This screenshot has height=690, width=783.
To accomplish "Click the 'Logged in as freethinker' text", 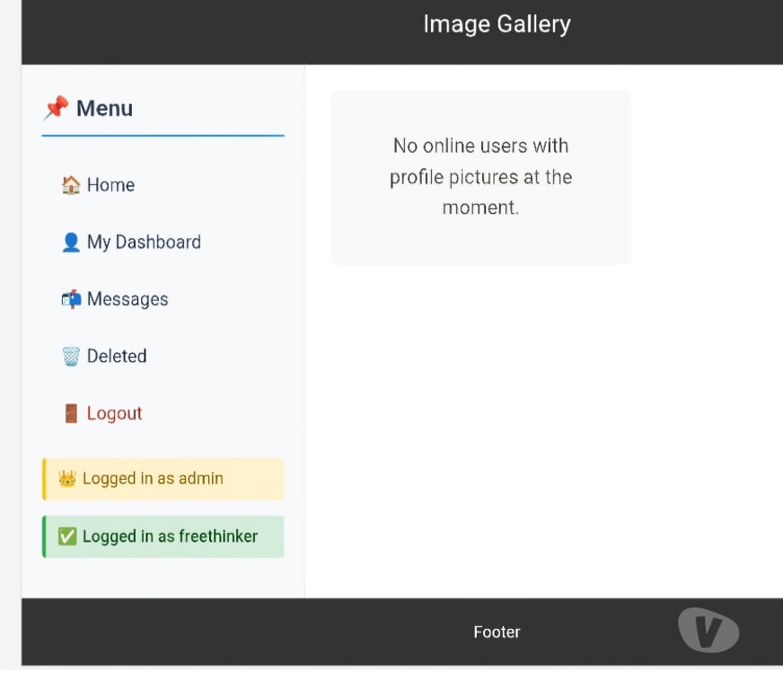I will click(170, 536).
